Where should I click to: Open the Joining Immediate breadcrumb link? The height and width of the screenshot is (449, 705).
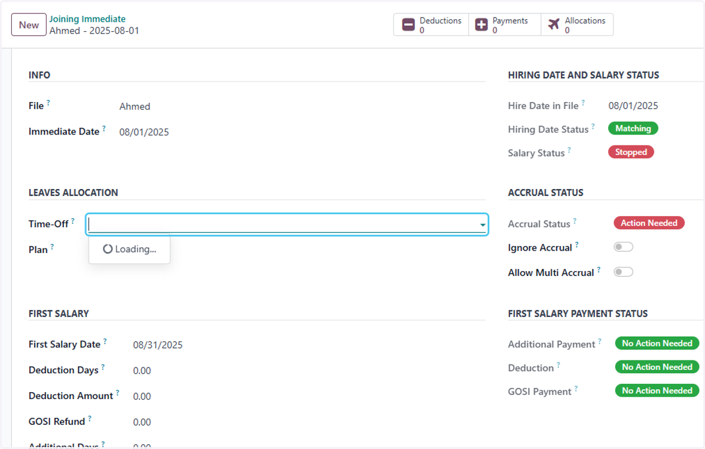click(87, 19)
